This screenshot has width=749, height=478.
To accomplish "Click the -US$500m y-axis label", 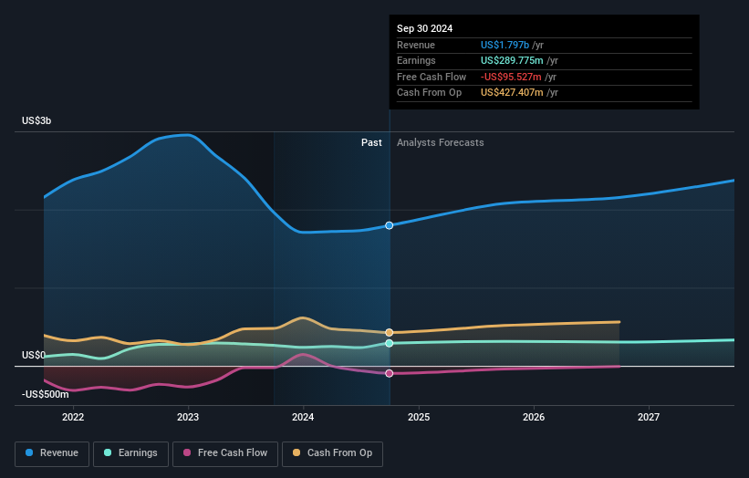I will tap(45, 394).
